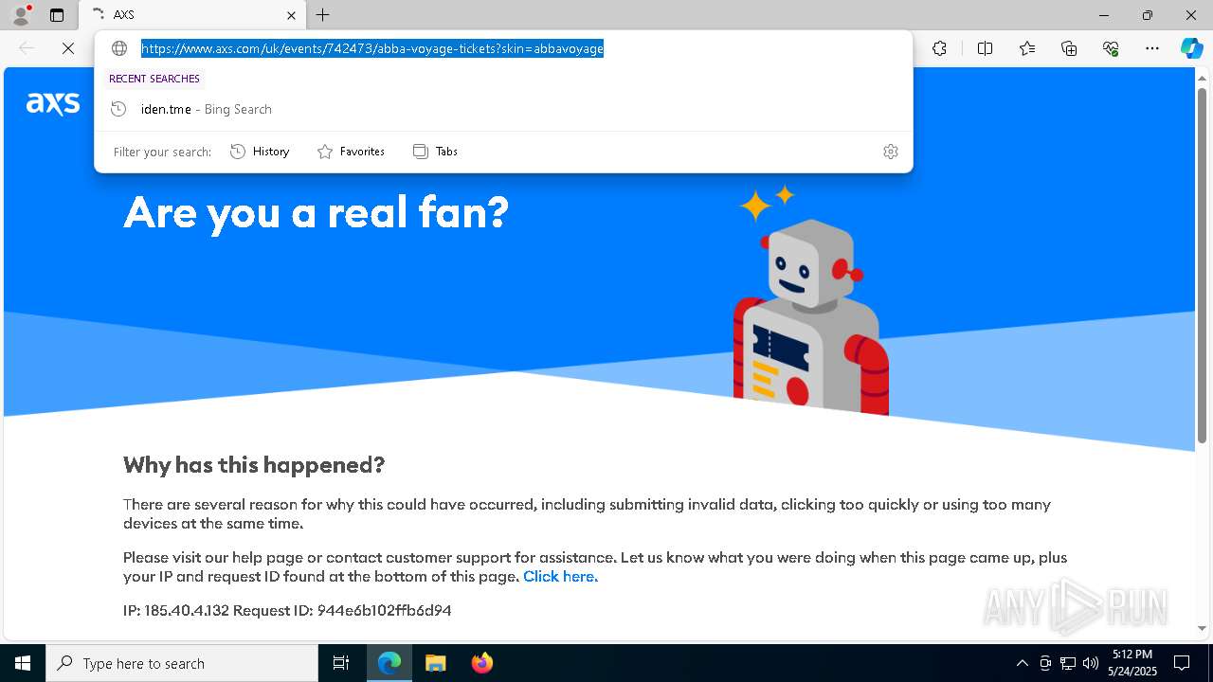Select the 'iden.tme' recent search suggestion
The image size is (1213, 682).
(503, 109)
